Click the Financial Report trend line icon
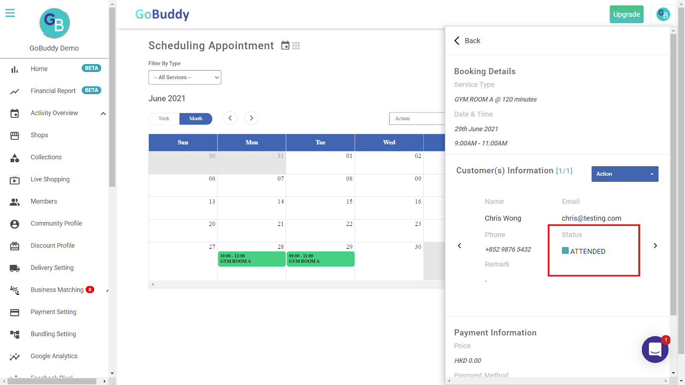 (15, 91)
